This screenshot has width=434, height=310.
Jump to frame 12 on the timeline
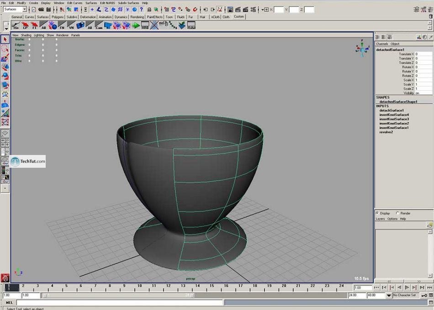point(168,288)
